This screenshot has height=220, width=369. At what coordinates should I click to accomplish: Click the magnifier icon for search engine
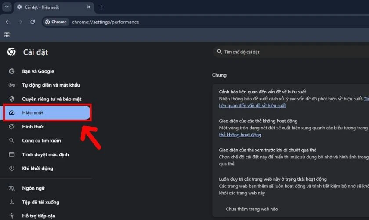tap(11, 140)
